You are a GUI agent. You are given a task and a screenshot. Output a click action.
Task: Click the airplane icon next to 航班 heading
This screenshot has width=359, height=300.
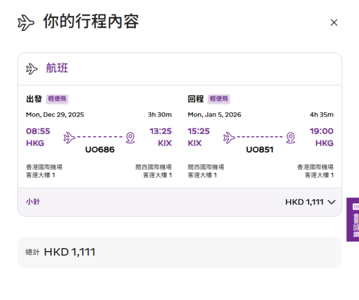32,69
